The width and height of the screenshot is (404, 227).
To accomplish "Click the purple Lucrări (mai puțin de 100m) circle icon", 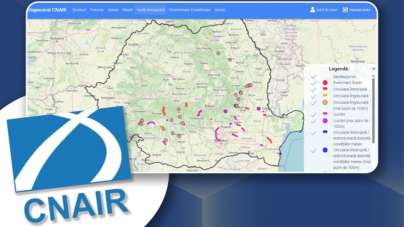I will [325, 121].
